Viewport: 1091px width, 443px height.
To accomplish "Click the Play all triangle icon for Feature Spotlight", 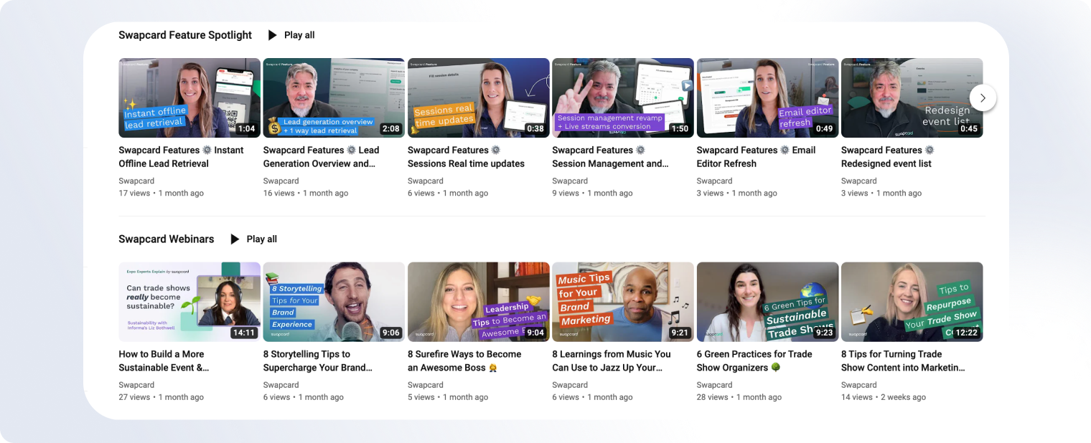I will pos(272,35).
